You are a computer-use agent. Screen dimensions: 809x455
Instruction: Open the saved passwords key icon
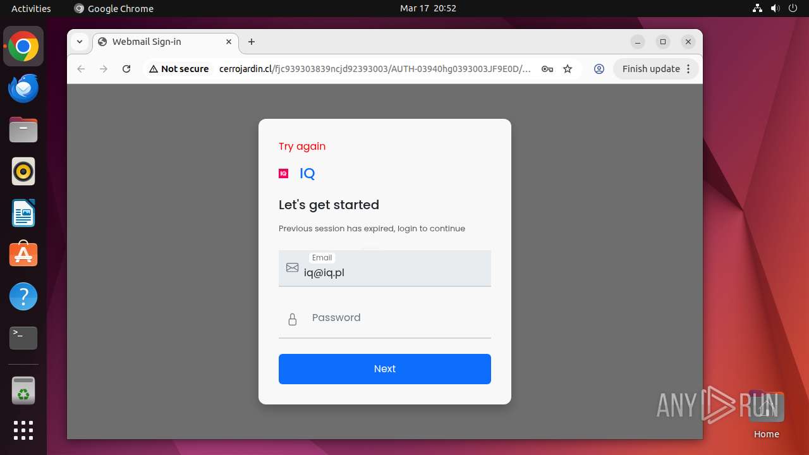tap(547, 69)
